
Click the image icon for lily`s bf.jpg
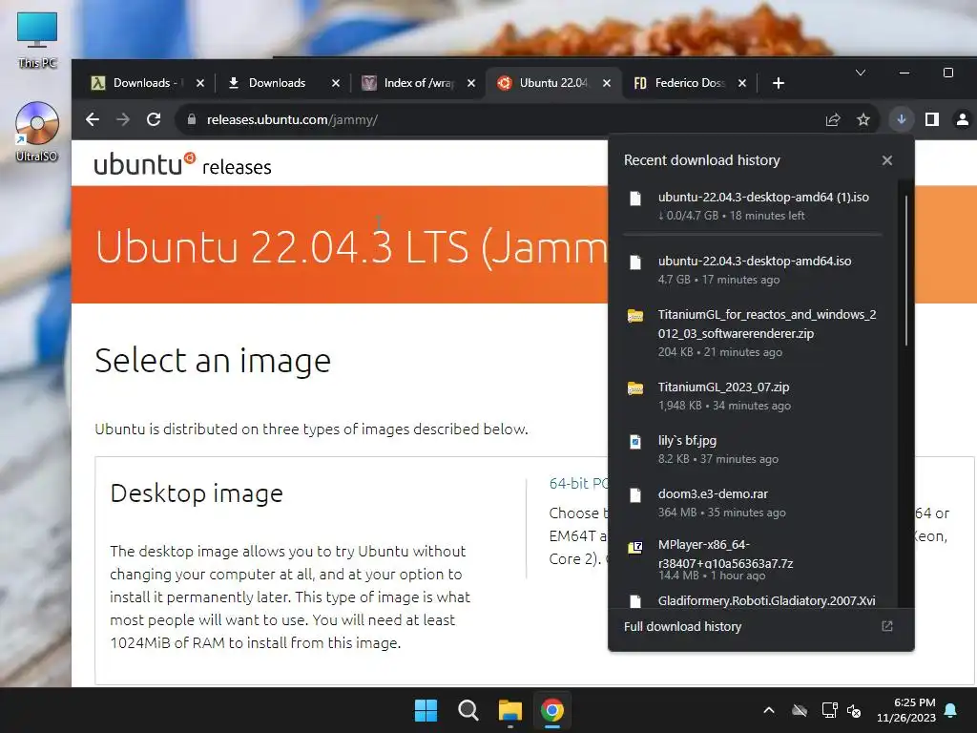[634, 442]
